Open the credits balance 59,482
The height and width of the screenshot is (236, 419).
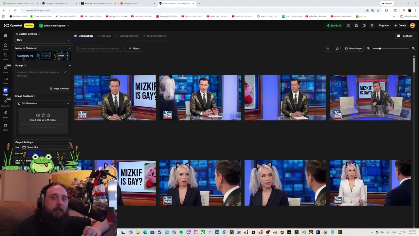point(334,26)
